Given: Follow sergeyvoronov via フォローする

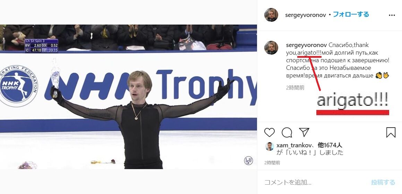Looking at the screenshot, I should [x=351, y=15].
